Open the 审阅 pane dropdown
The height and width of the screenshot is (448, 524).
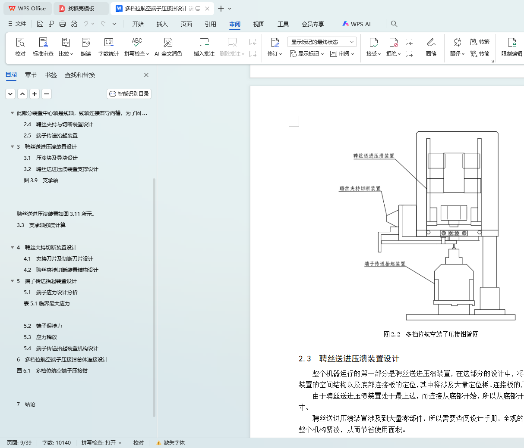point(342,54)
